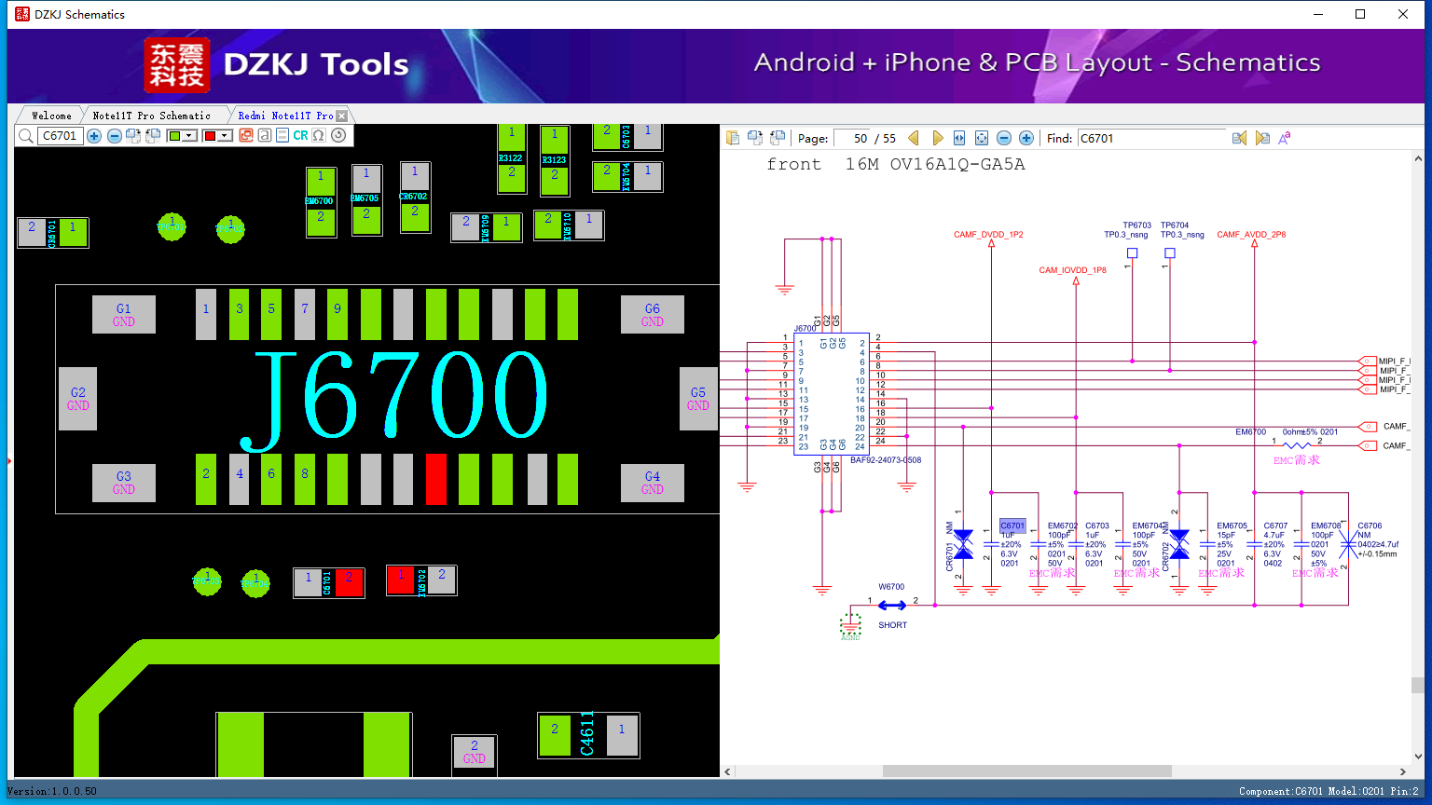Rotate the schematic page clockwise
Screen dimensions: 1432x805
pos(755,138)
